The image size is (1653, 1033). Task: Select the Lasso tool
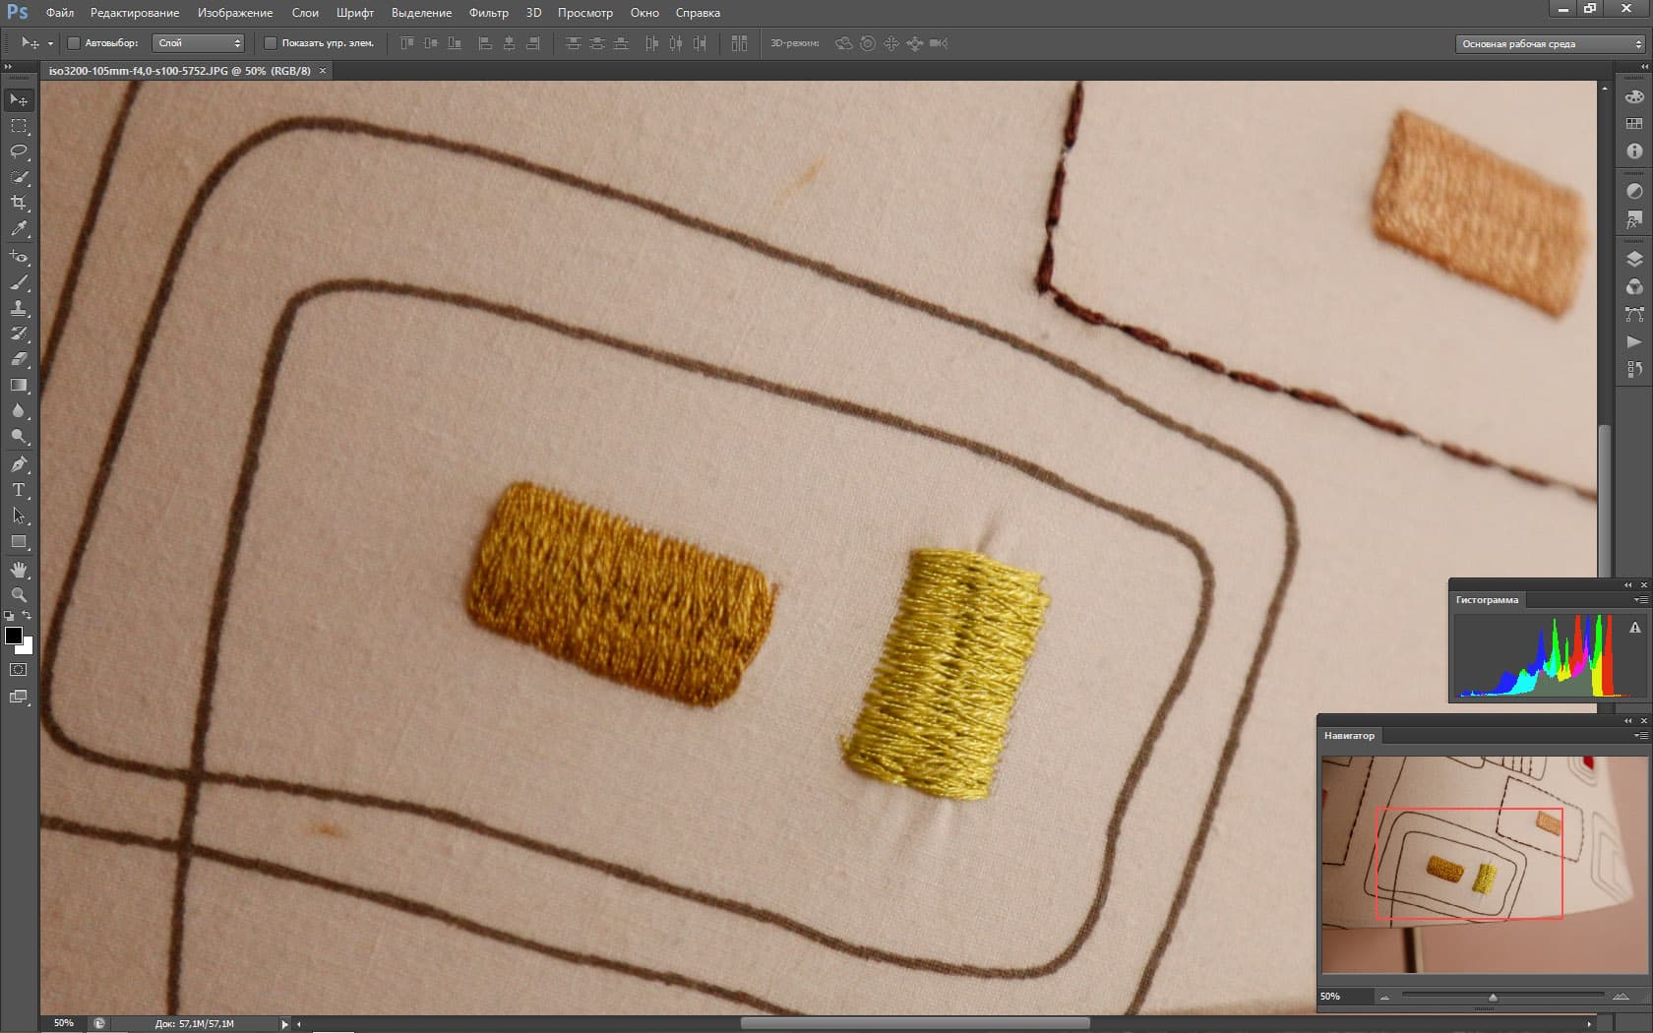[x=19, y=152]
